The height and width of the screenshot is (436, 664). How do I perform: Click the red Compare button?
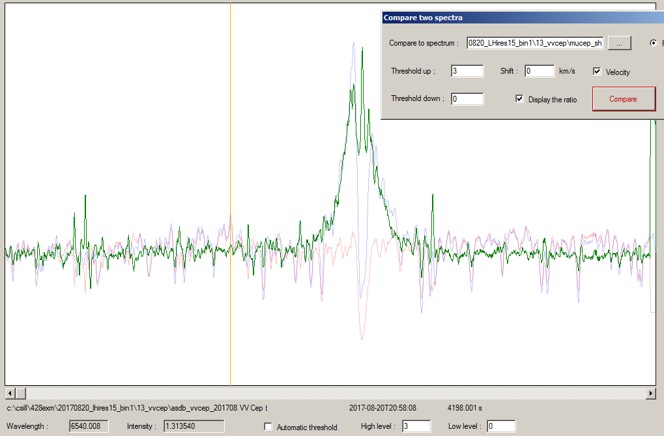tap(623, 98)
